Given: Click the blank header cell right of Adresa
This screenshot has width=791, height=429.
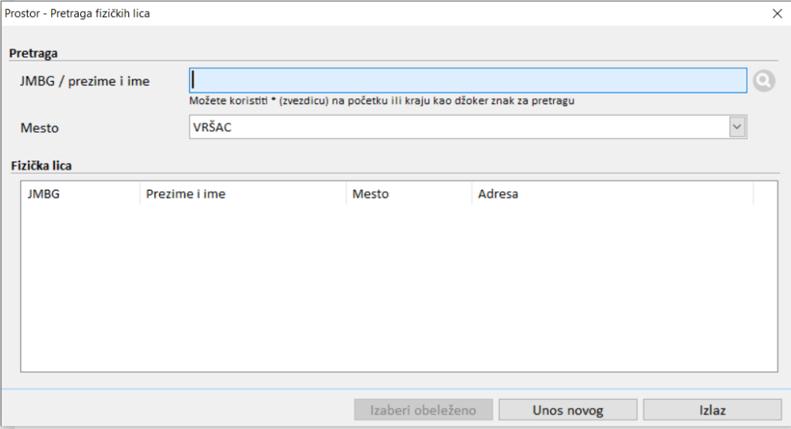Looking at the screenshot, I should 765,194.
